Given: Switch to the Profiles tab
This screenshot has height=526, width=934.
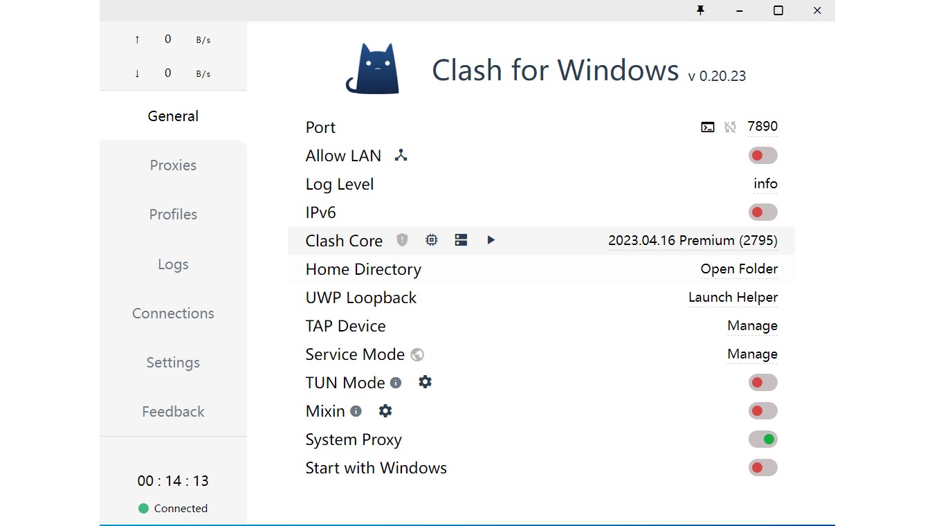Looking at the screenshot, I should tap(173, 214).
